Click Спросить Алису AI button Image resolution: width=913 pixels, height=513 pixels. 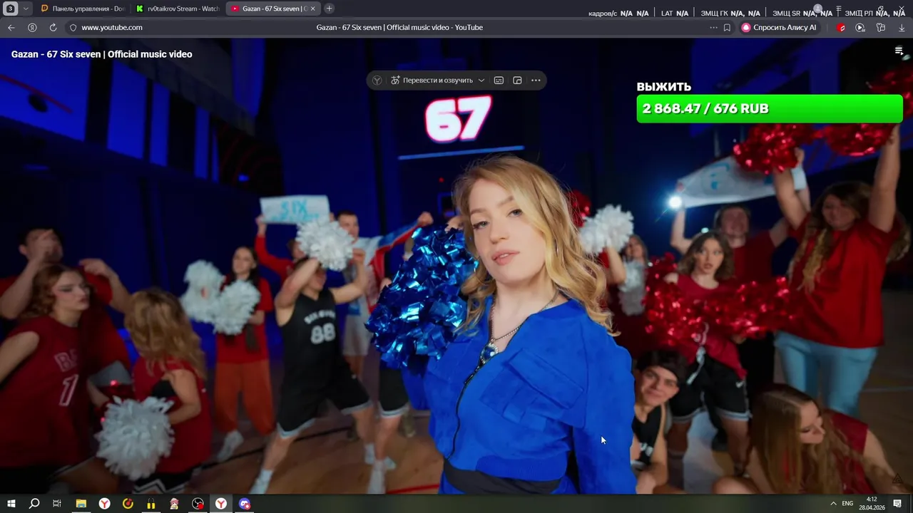[x=779, y=27]
